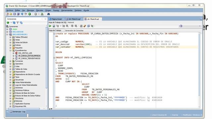This screenshot has width=212, height=119.
Task: Open the Archivo menu
Action: (x=10, y=10)
